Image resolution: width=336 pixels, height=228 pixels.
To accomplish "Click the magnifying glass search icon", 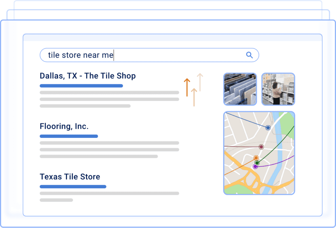I will 249,55.
